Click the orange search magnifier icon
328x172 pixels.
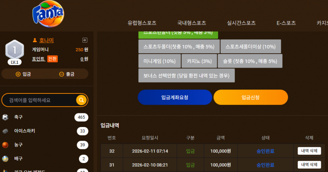81,100
